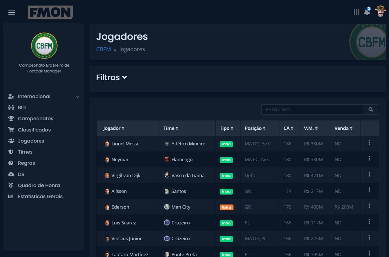Screen dimensions: 389x257
Task: Open row actions for Virgil van Dijk
Action: pyautogui.click(x=369, y=174)
